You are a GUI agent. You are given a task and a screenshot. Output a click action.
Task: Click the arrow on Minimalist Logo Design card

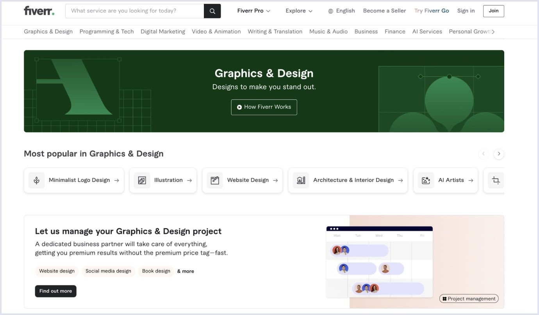pyautogui.click(x=116, y=181)
